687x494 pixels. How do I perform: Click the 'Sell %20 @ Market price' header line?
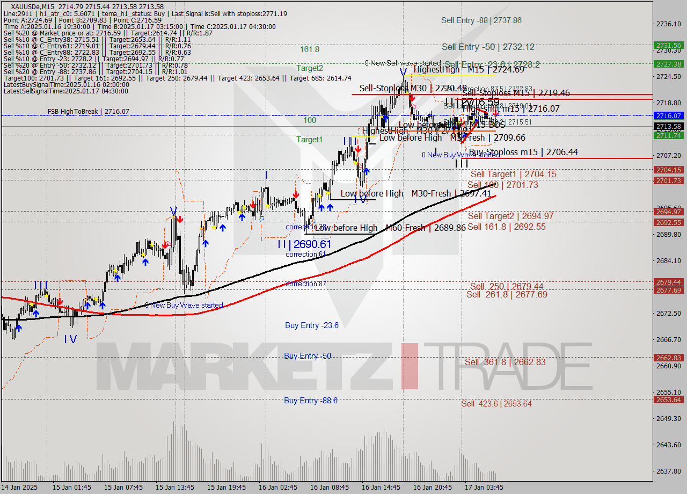pos(108,33)
